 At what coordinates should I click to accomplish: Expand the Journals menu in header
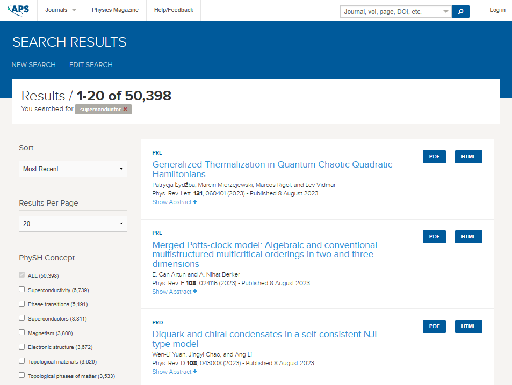[x=60, y=10]
